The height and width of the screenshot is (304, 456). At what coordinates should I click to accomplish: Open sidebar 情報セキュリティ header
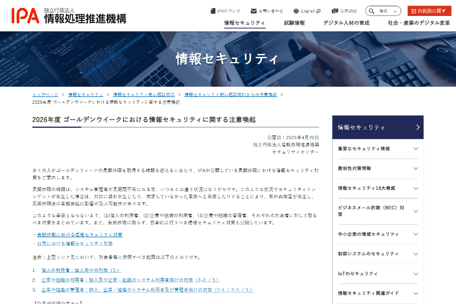click(378, 127)
